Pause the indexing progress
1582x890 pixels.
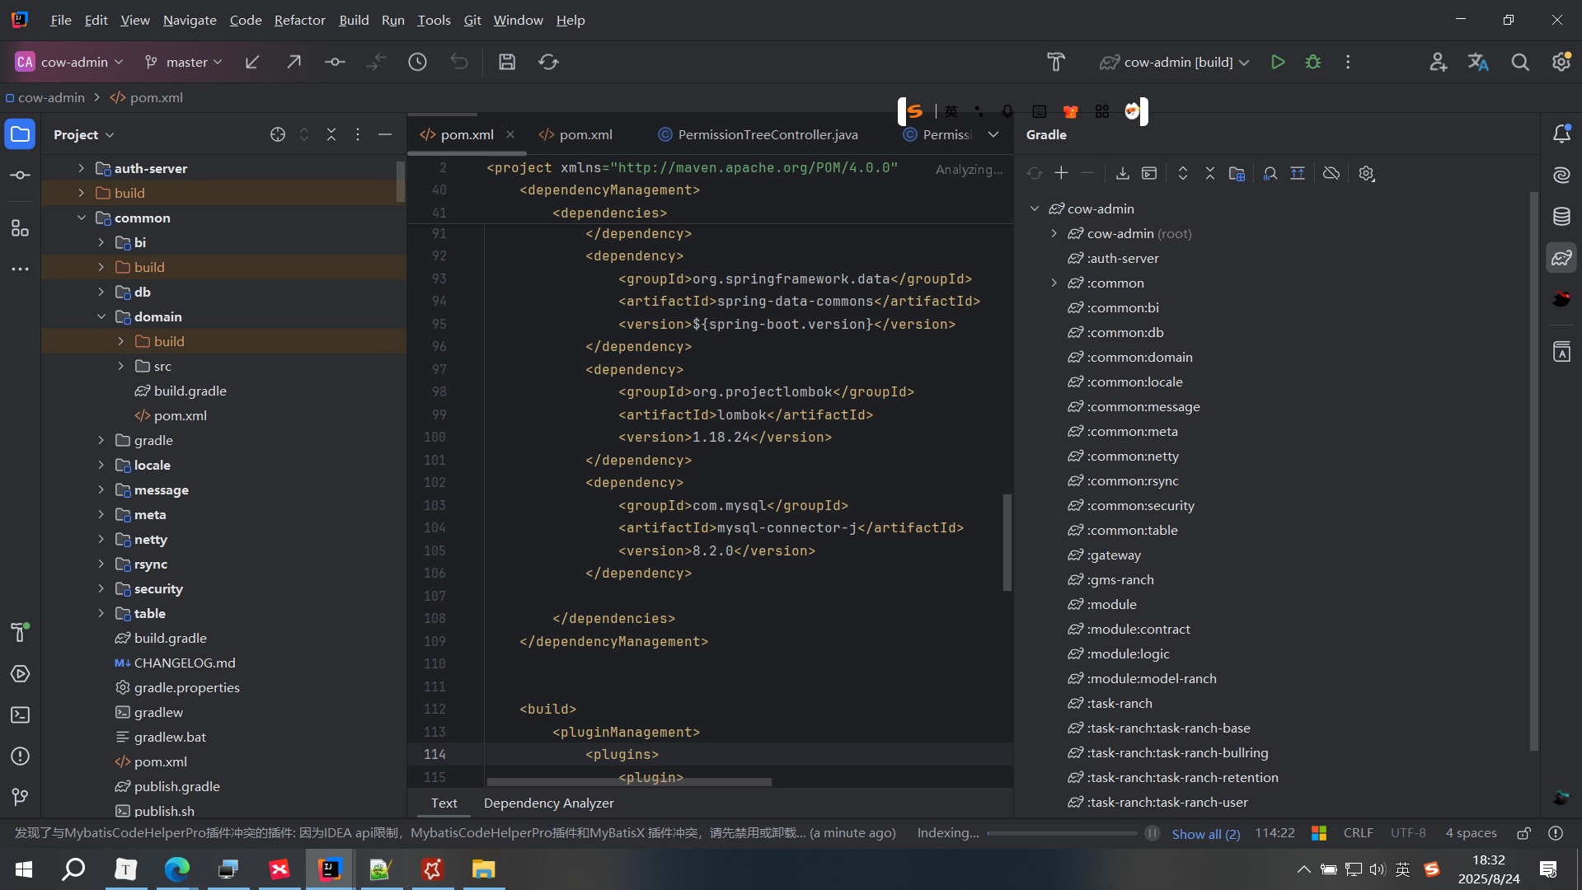tap(1152, 833)
